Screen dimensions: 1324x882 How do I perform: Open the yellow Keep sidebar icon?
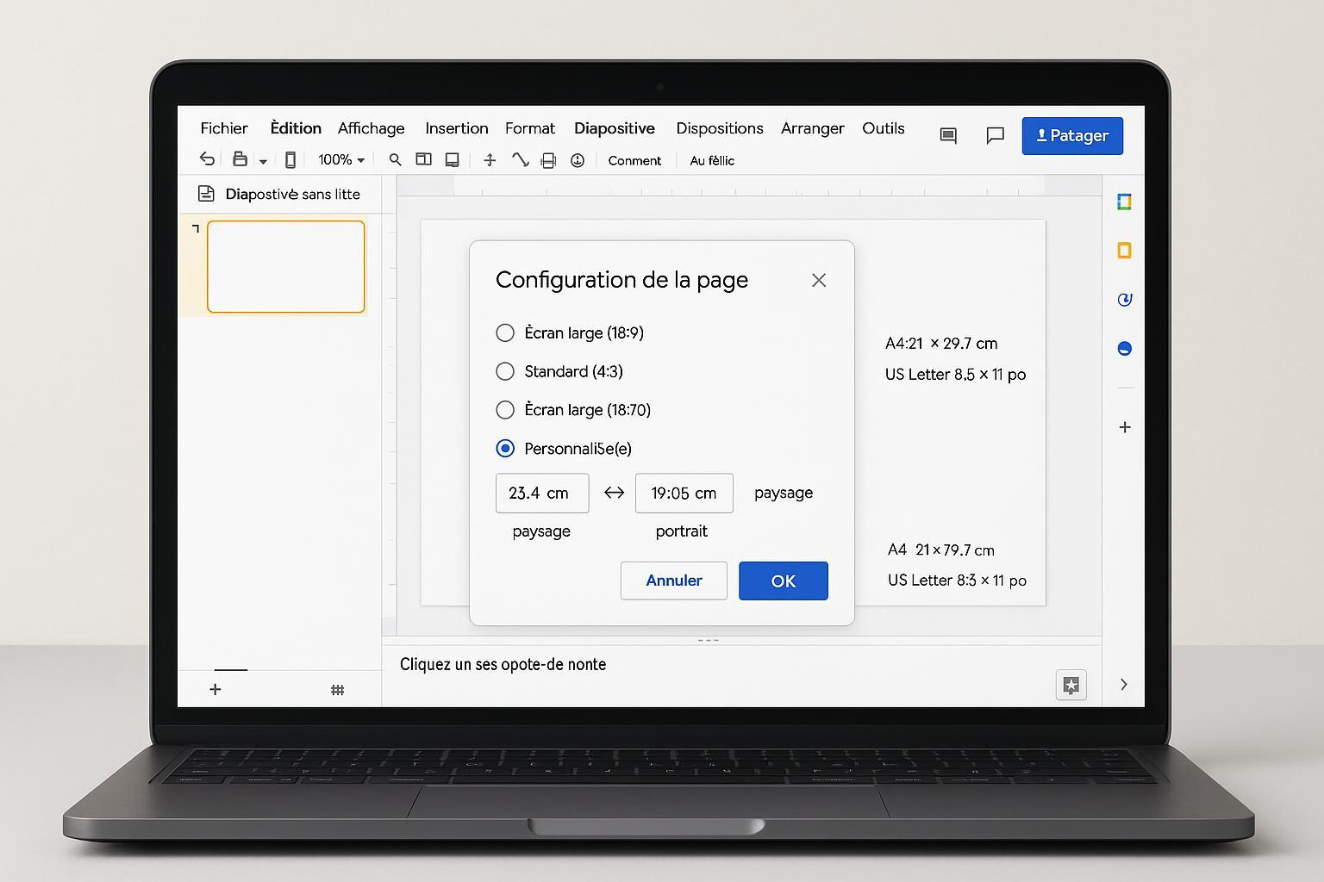point(1124,251)
